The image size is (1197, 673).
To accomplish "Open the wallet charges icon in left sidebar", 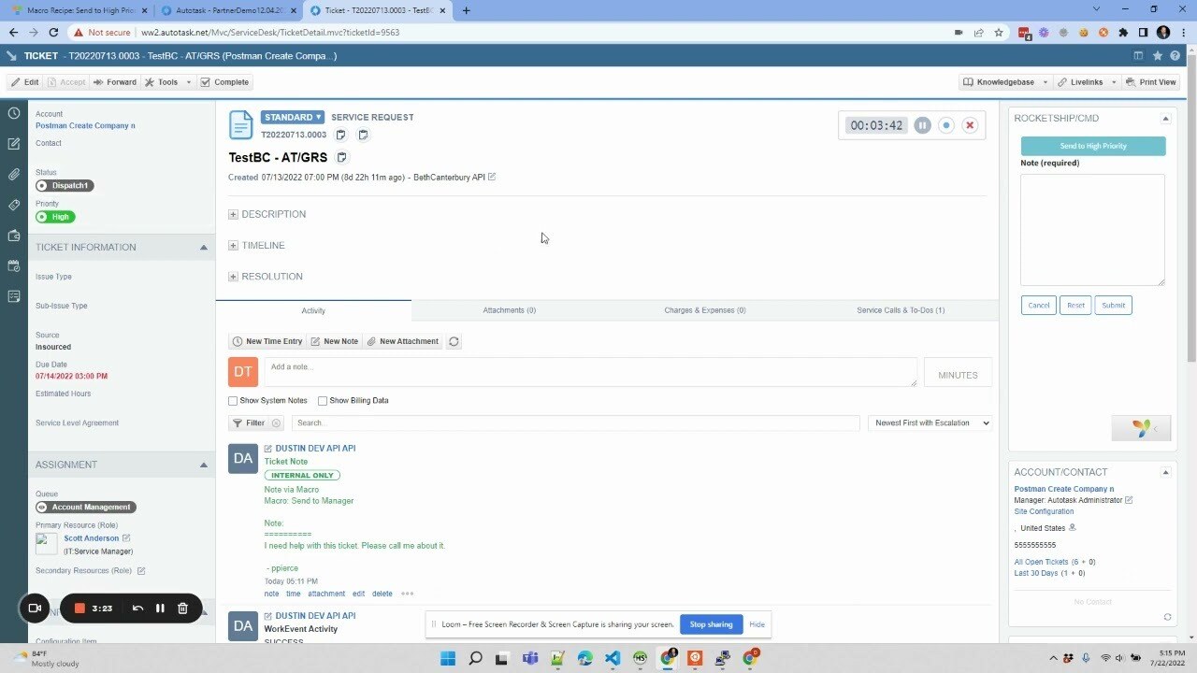I will coord(13,236).
